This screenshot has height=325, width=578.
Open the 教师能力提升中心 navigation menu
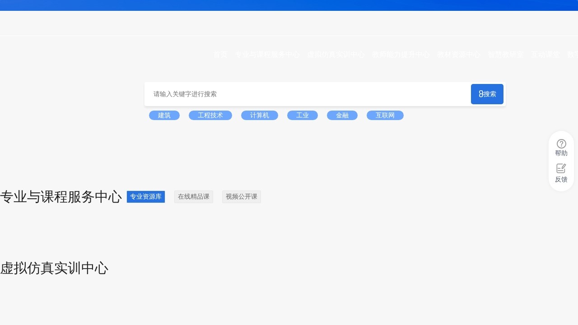coord(401,55)
